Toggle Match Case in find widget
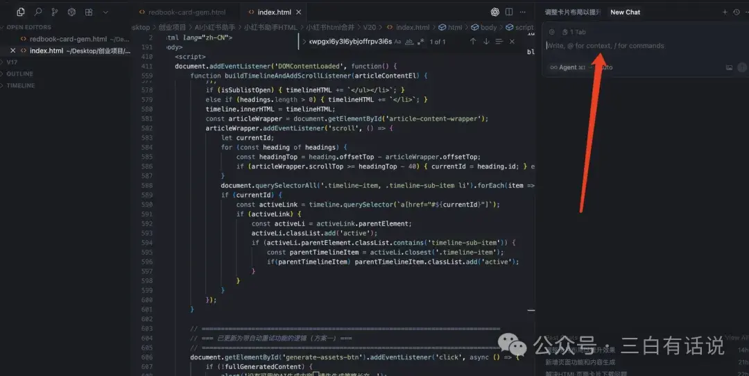The width and height of the screenshot is (749, 376). click(397, 42)
